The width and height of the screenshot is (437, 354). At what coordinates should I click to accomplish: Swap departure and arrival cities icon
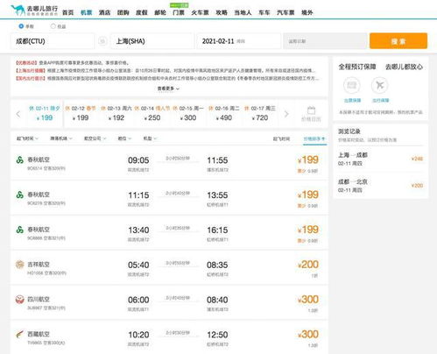102,41
